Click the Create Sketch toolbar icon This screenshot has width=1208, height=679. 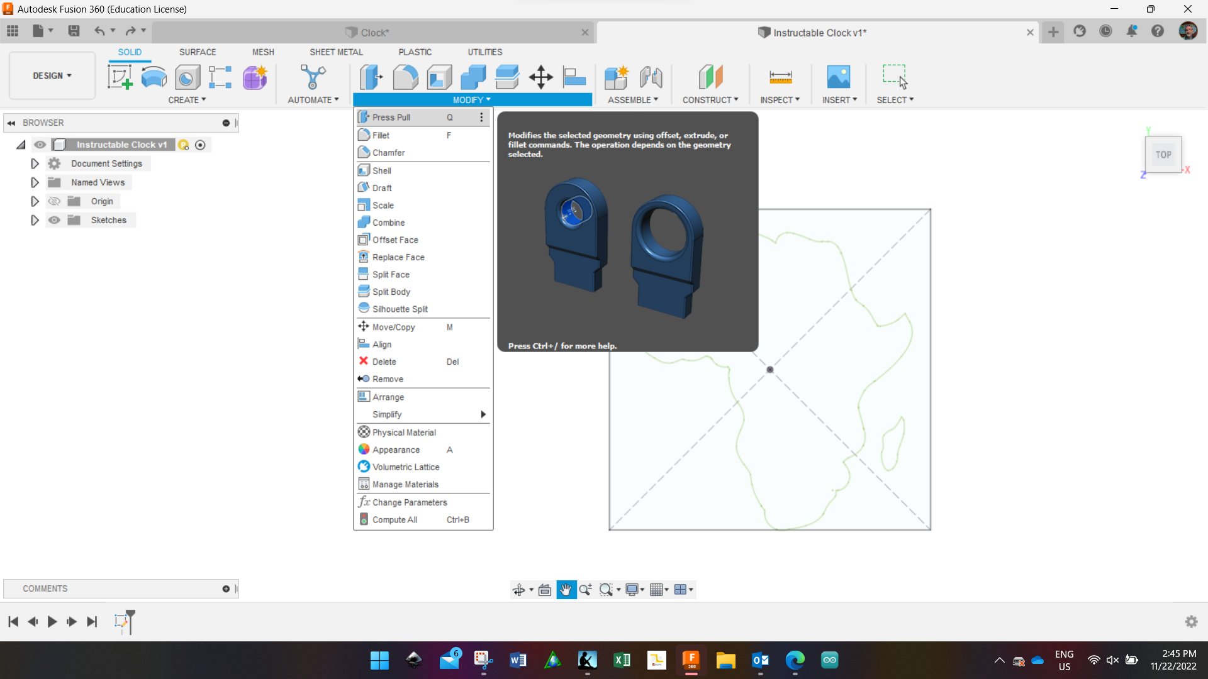[120, 77]
